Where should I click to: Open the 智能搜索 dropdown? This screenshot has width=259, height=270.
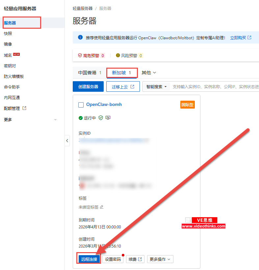pyautogui.click(x=156, y=86)
